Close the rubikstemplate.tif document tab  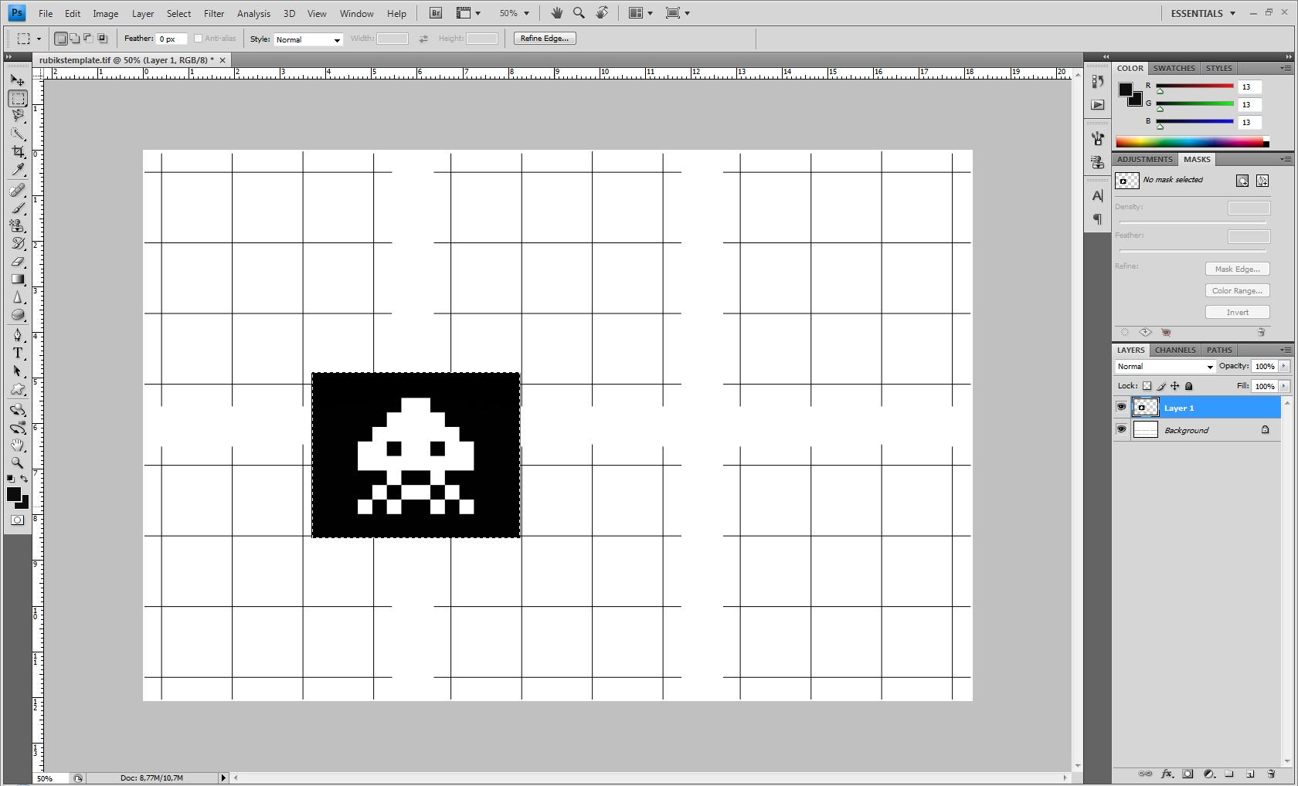(223, 60)
